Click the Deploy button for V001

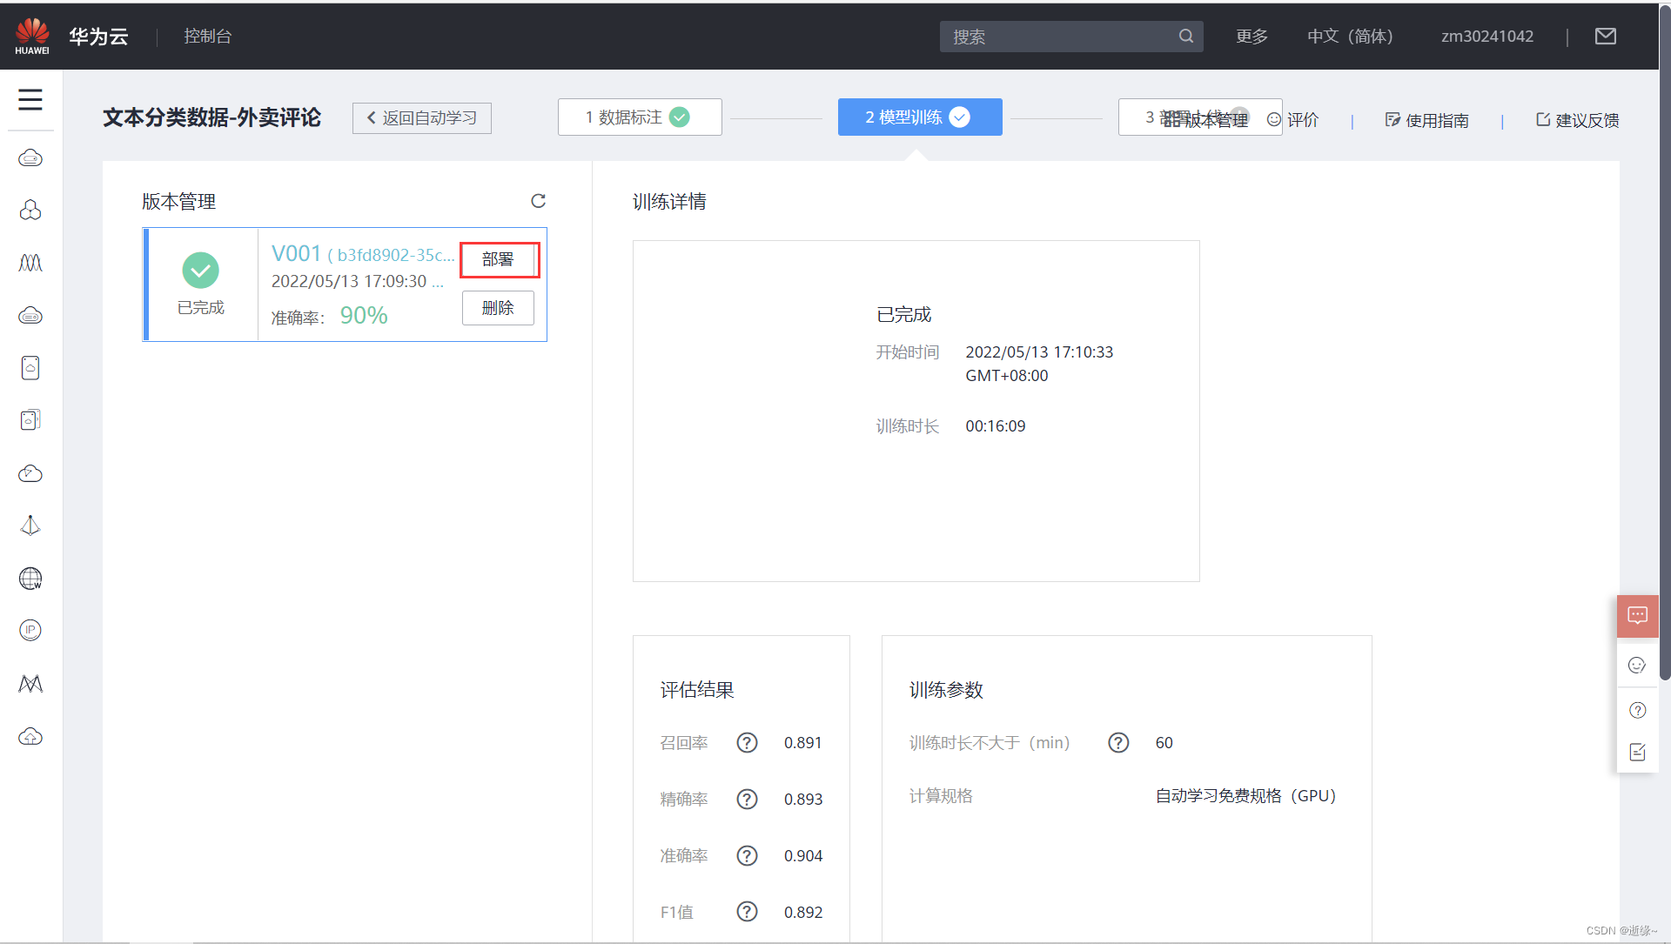pos(498,259)
